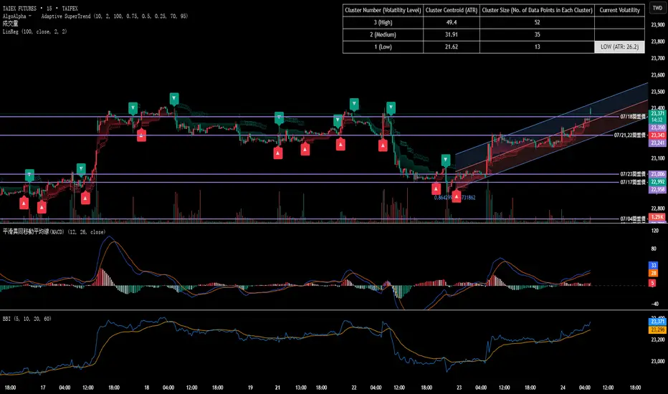Screen dimensions: 668x394
Task: Click the LOW (ATR: 26.2) table cell
Action: (620, 46)
